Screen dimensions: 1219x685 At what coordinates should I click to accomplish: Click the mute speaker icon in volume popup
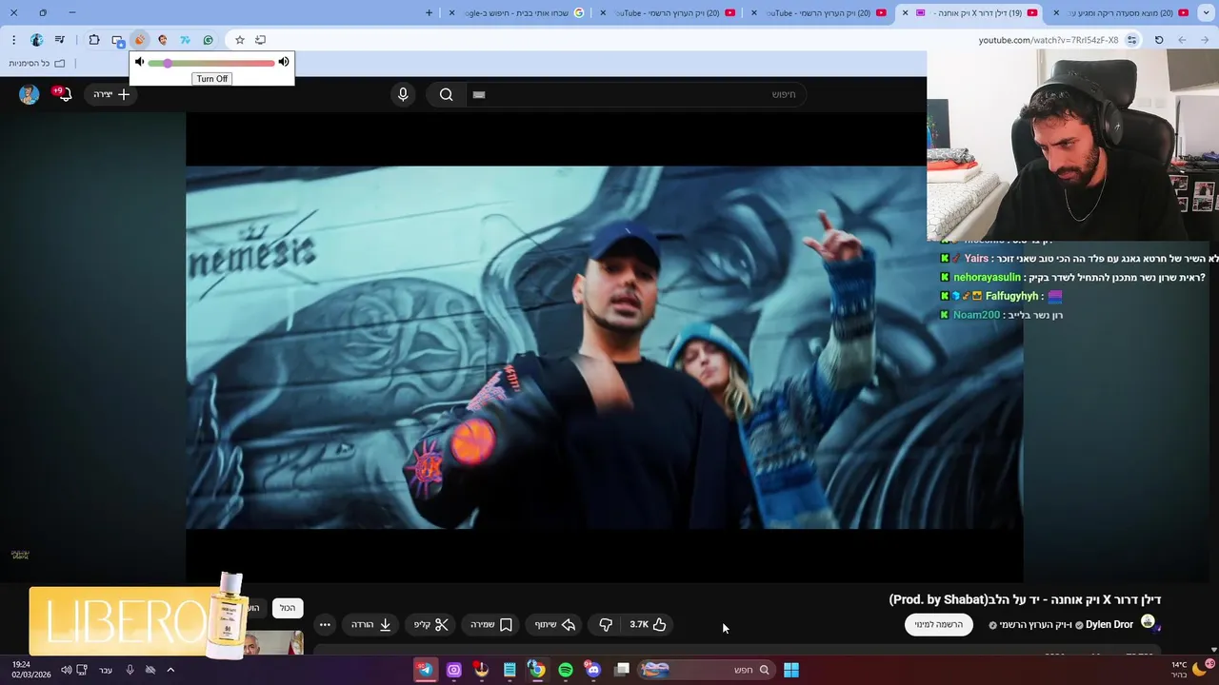tap(139, 63)
